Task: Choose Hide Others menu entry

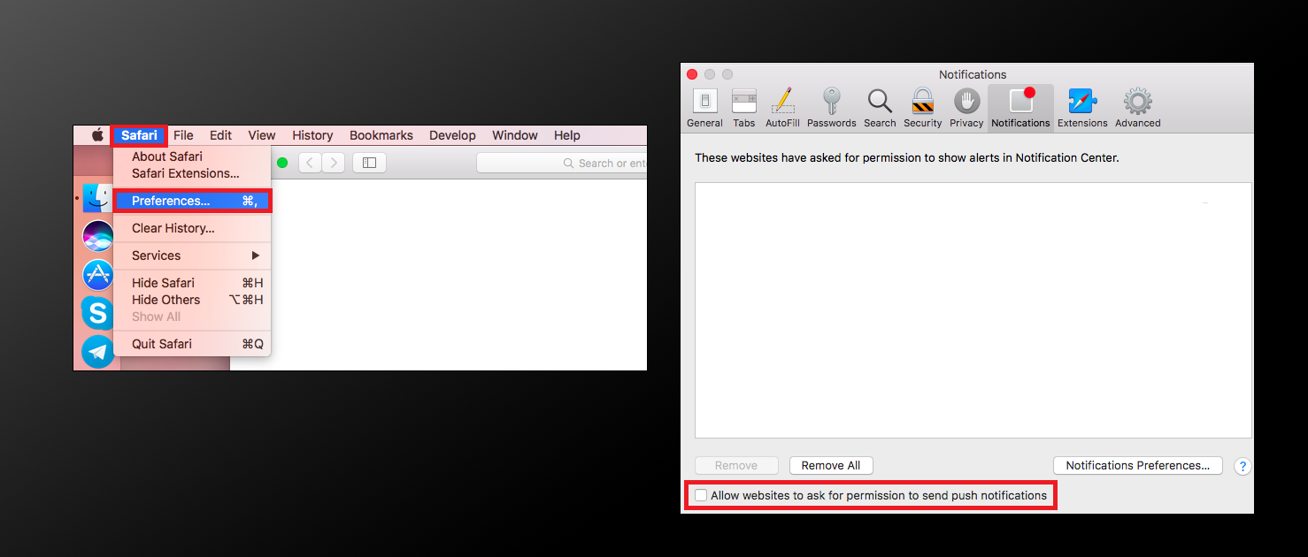Action: (x=192, y=300)
